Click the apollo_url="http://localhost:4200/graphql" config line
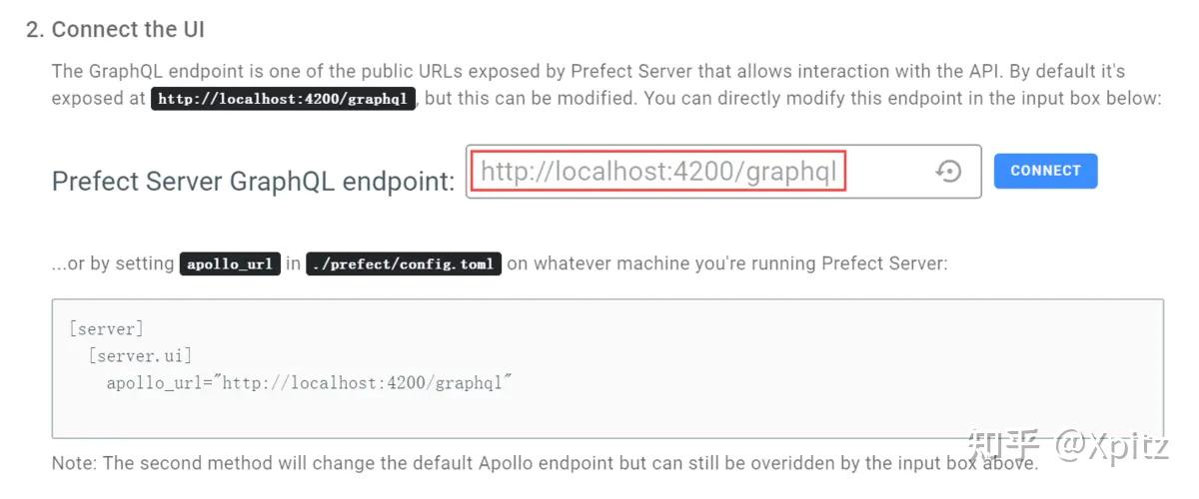 pos(310,382)
